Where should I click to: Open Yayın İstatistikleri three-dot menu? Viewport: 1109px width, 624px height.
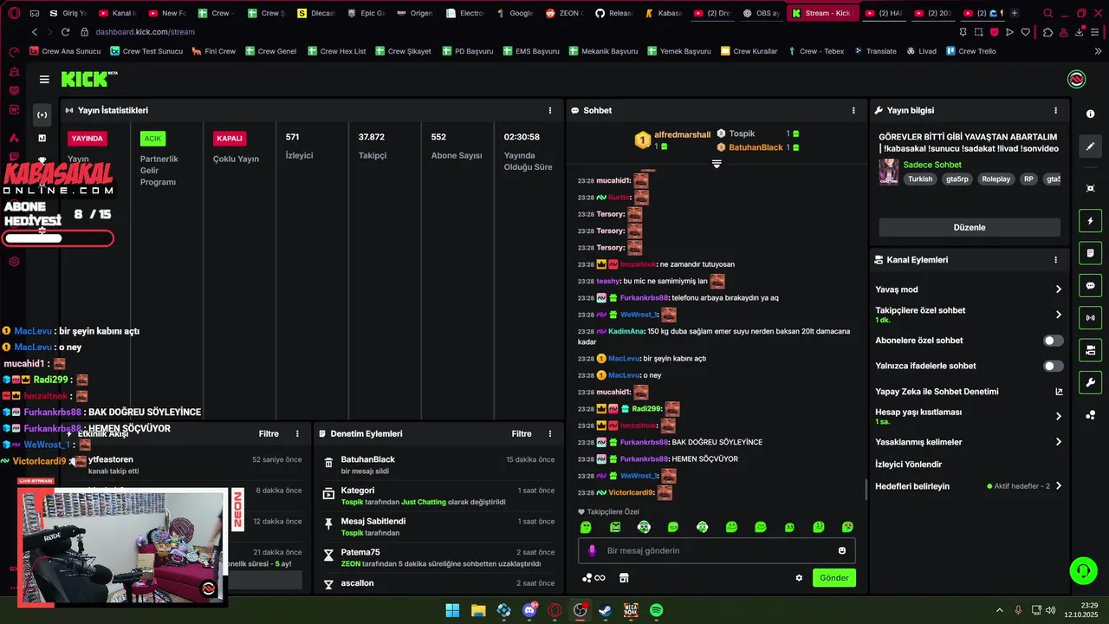click(x=549, y=111)
